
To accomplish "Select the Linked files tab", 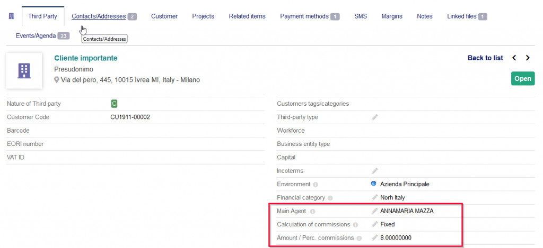I will point(462,16).
